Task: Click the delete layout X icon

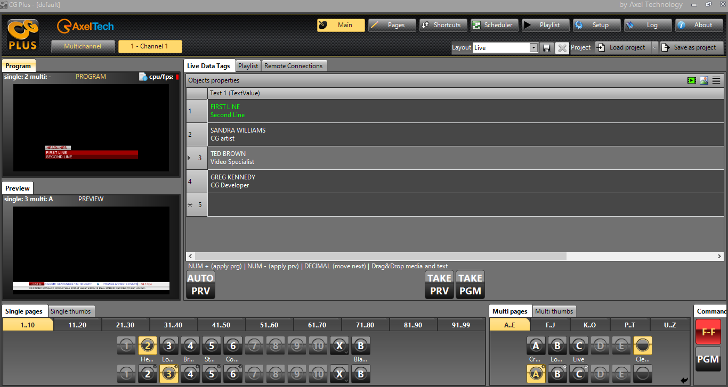Action: pos(562,48)
